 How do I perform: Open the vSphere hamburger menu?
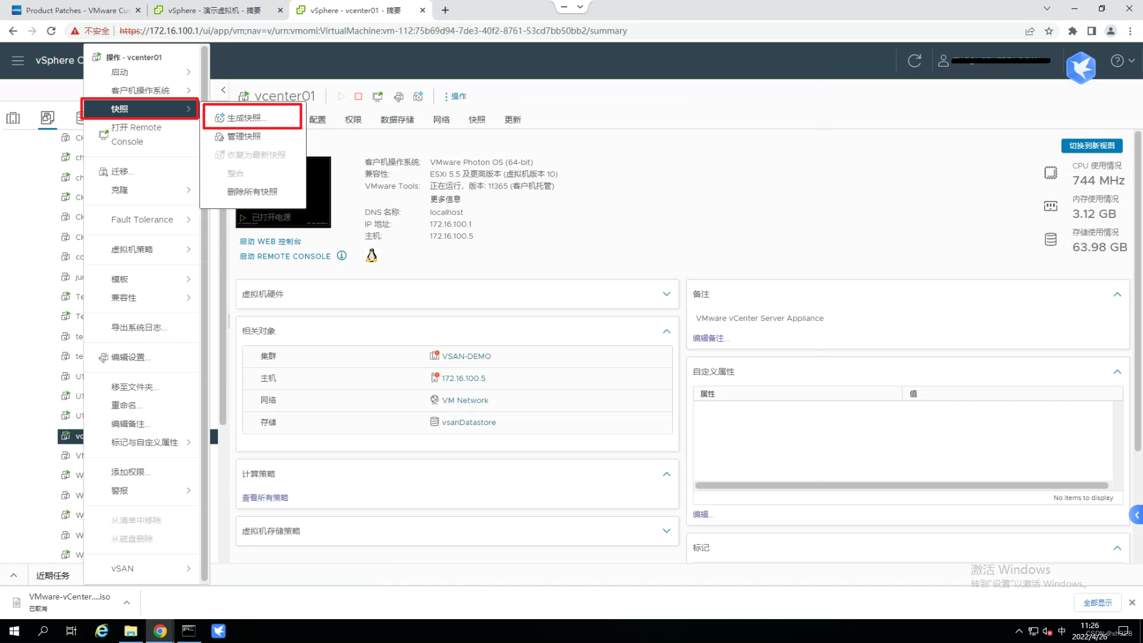click(x=17, y=60)
